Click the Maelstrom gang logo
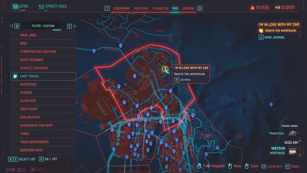307x173 pixels. point(292,133)
